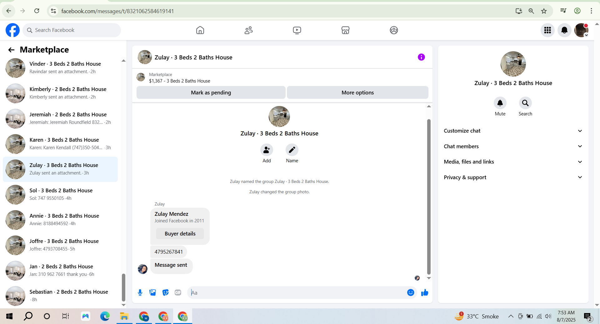Open the Marketplace storefront icon

coord(345,30)
